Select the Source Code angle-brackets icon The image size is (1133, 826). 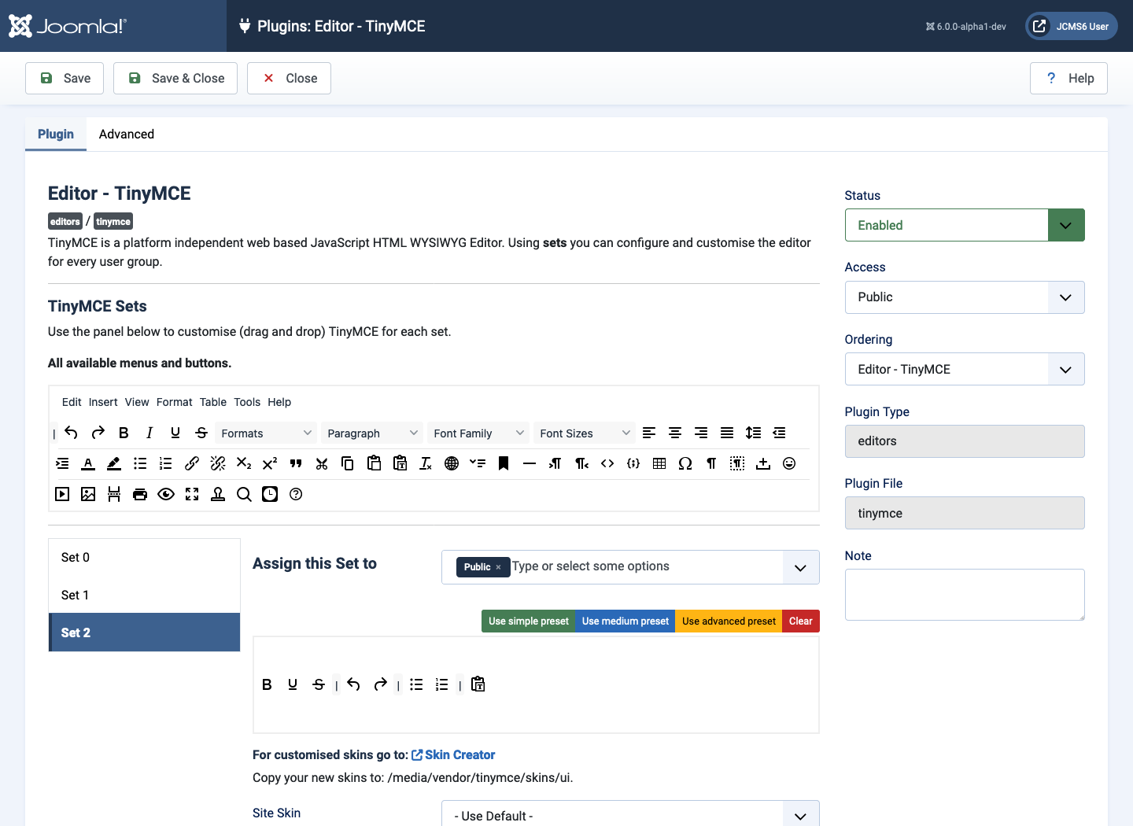607,463
